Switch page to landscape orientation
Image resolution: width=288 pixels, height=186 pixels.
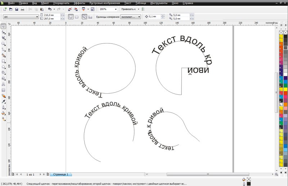(x=77, y=17)
